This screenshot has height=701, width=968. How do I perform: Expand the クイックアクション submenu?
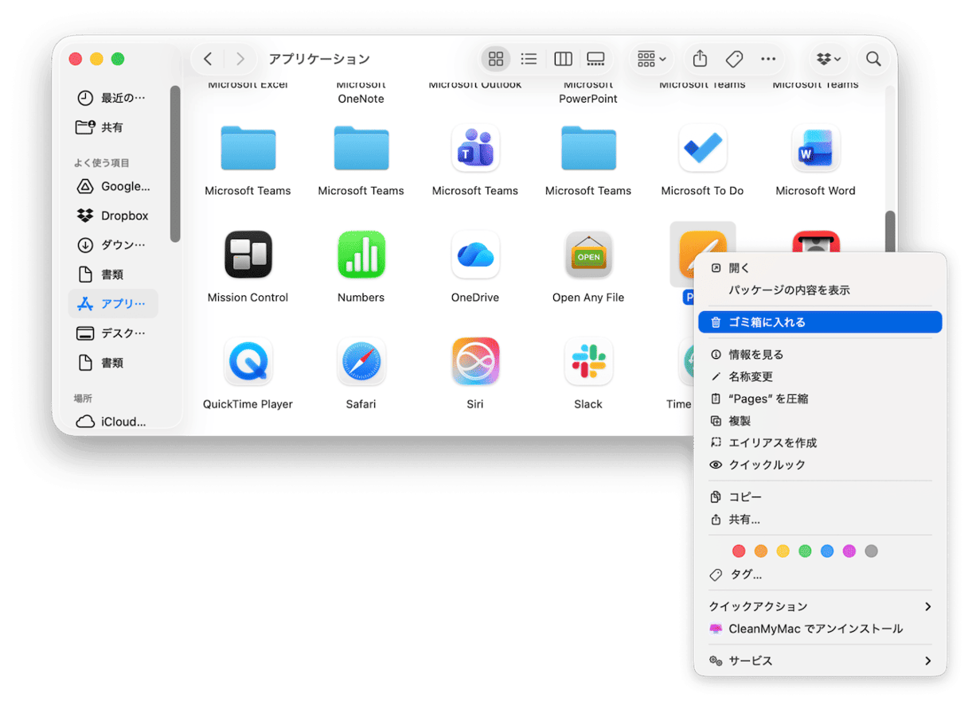(x=820, y=606)
